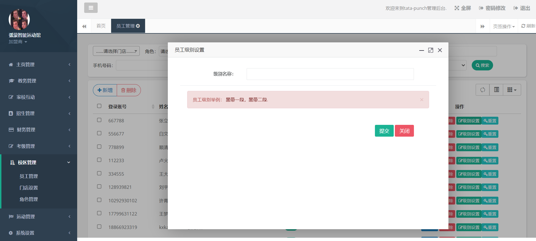
Task: Select the checkbox for account 778899
Action: click(99, 147)
